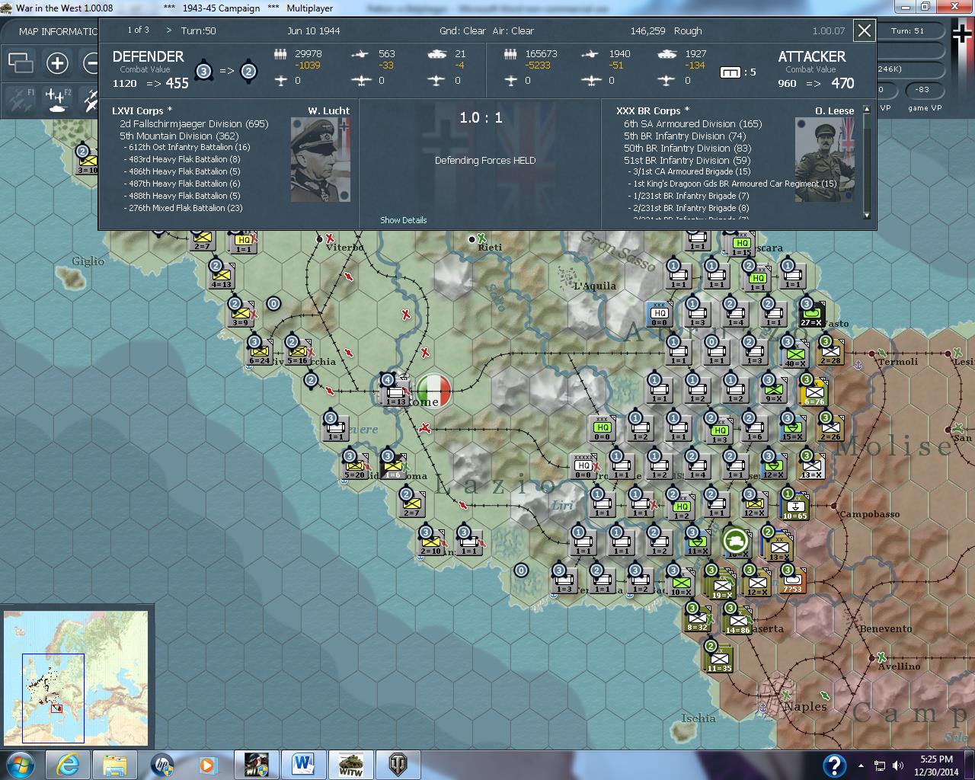Select unit counter 10=65
Image resolution: width=975 pixels, height=780 pixels.
pyautogui.click(x=794, y=506)
